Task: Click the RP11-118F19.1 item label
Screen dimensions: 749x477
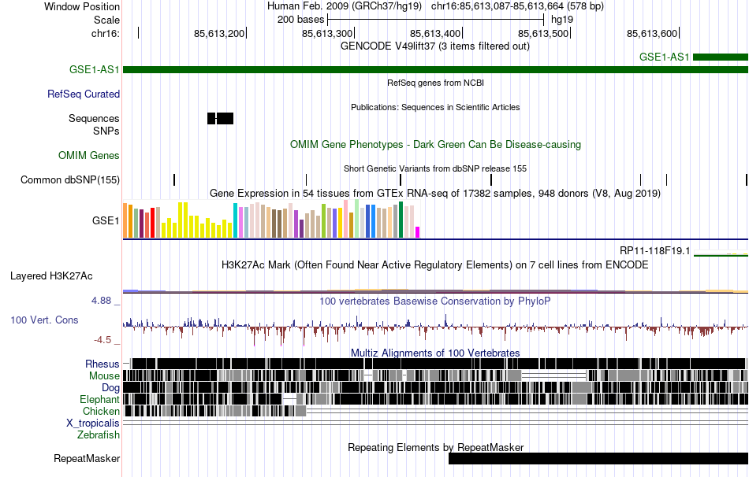Action: tap(654, 250)
